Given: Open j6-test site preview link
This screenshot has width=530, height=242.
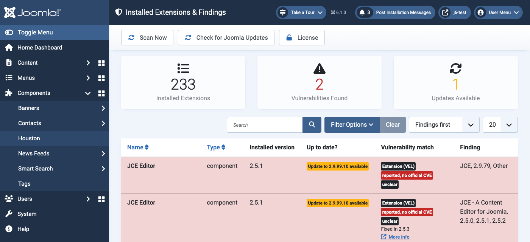Looking at the screenshot, I should click(x=455, y=12).
